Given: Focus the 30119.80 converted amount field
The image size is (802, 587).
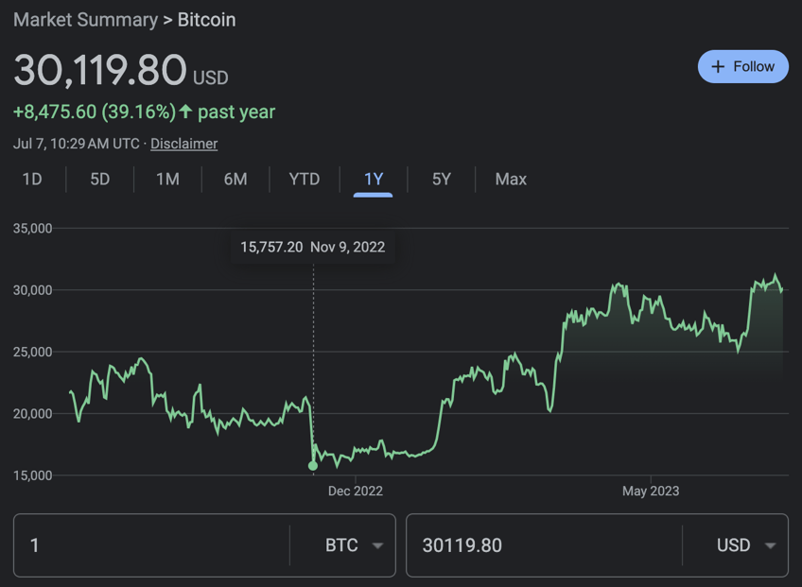Looking at the screenshot, I should click(x=544, y=545).
